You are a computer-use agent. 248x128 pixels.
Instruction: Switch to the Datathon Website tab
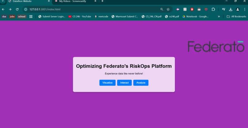point(29,1)
